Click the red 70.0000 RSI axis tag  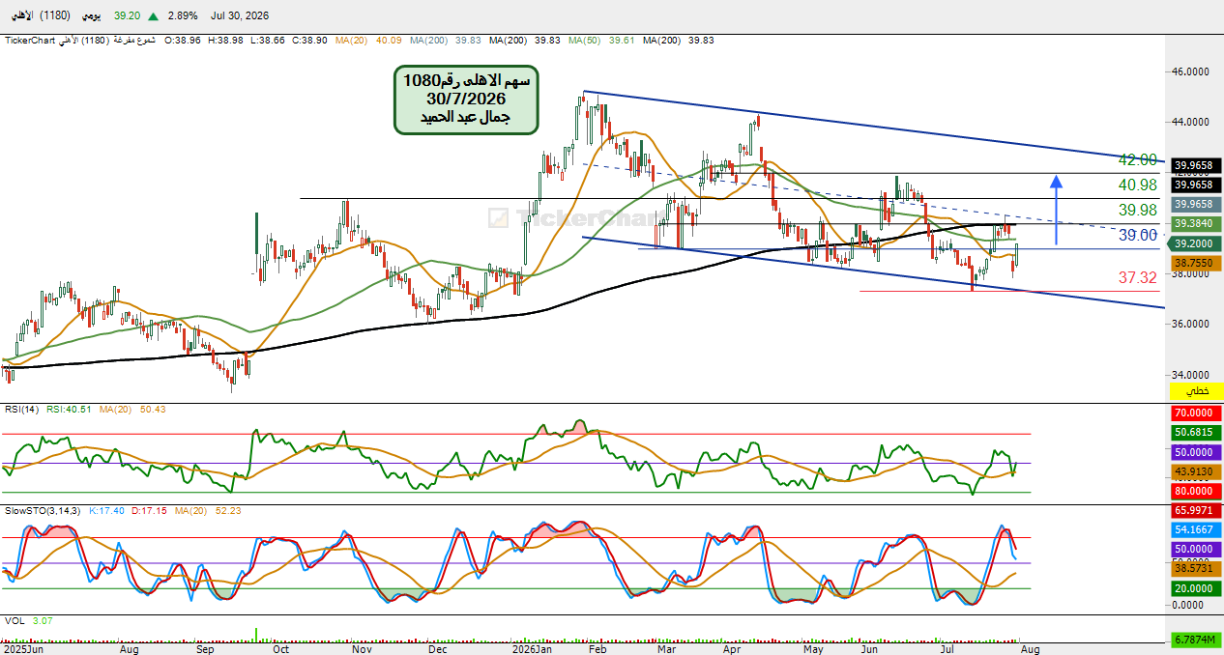point(1197,413)
